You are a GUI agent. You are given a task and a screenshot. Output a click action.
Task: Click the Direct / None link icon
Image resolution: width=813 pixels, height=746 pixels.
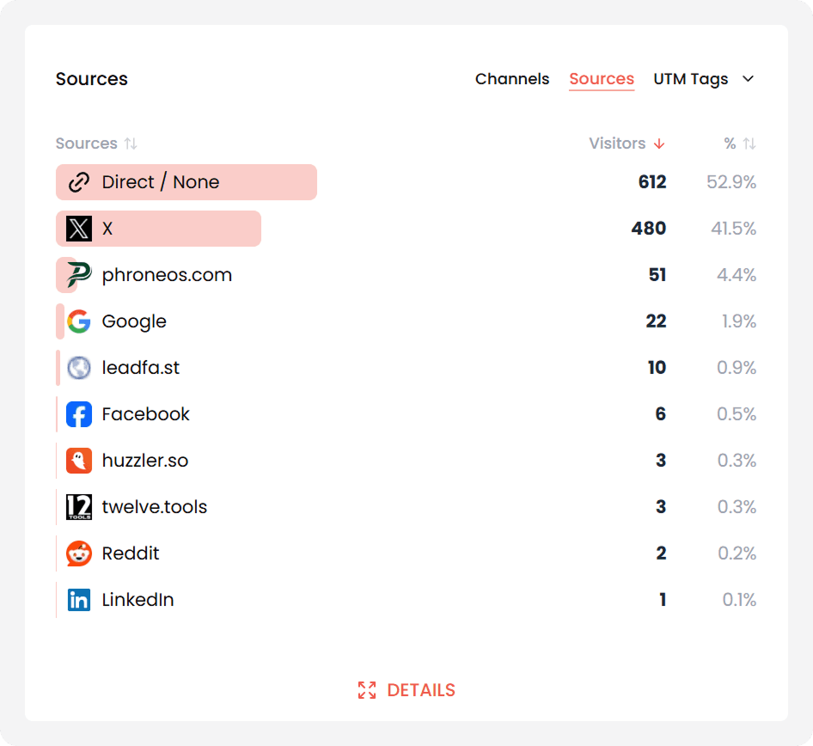coord(79,182)
